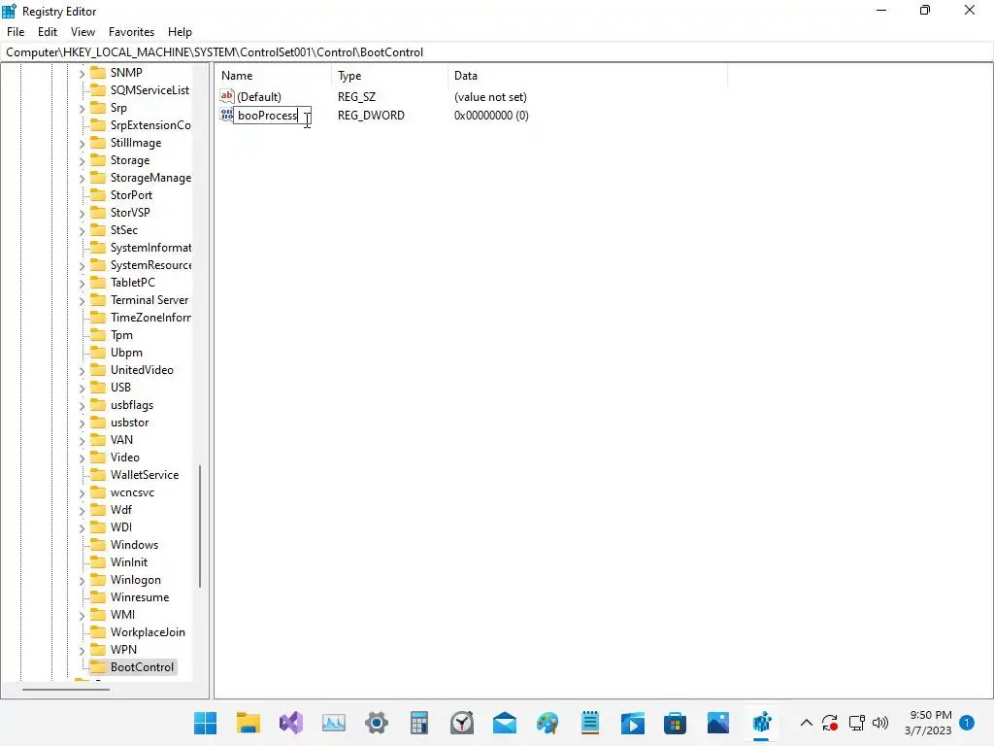The width and height of the screenshot is (994, 746).
Task: Select the SQMServiceList key
Action: pyautogui.click(x=149, y=90)
